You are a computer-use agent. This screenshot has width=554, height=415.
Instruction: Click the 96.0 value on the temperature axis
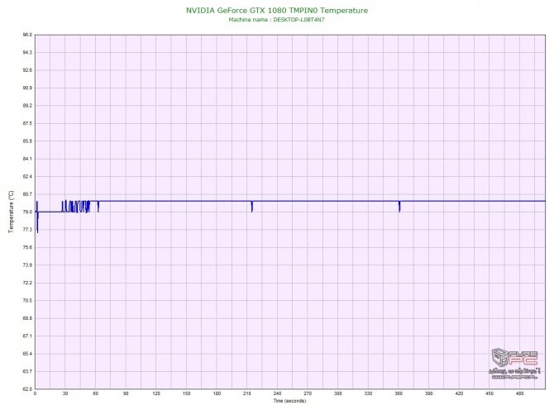[x=27, y=35]
